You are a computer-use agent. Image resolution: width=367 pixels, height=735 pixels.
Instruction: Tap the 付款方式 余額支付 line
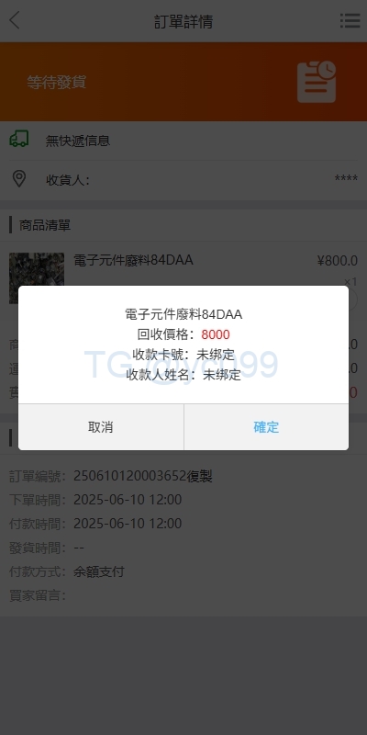[67, 571]
